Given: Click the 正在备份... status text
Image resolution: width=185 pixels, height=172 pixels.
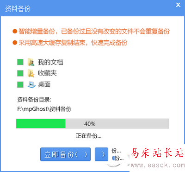Looking at the screenshot, I should pos(88,136).
